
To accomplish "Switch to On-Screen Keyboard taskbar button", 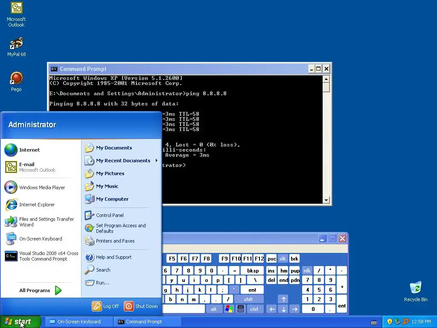I will tap(79, 322).
